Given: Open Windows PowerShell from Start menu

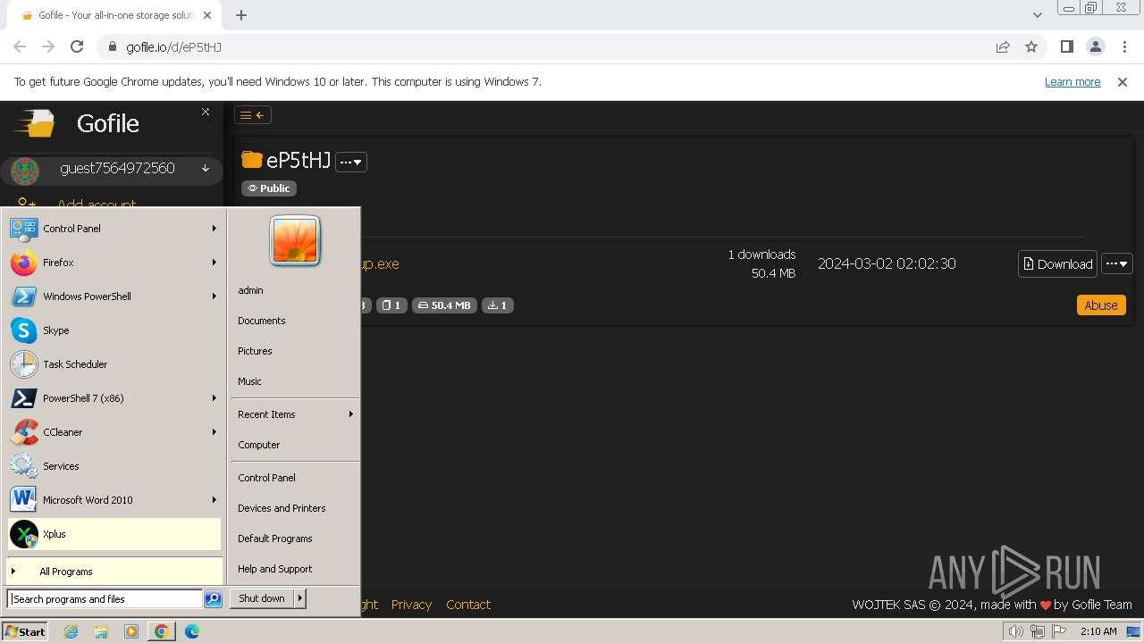Looking at the screenshot, I should (114, 296).
